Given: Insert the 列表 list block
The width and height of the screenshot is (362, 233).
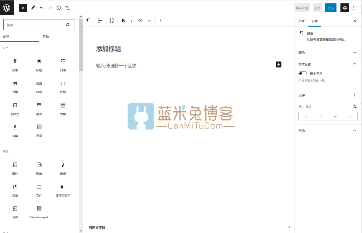Looking at the screenshot, I should (63, 65).
